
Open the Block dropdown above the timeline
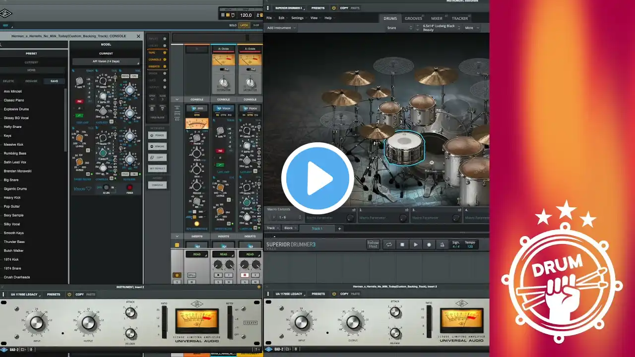[290, 228]
